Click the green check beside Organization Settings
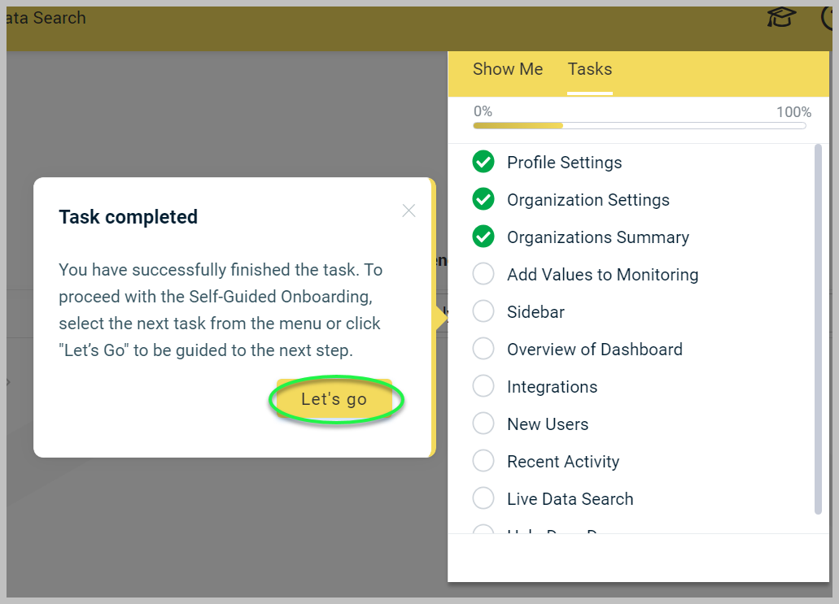839x604 pixels. pos(483,199)
